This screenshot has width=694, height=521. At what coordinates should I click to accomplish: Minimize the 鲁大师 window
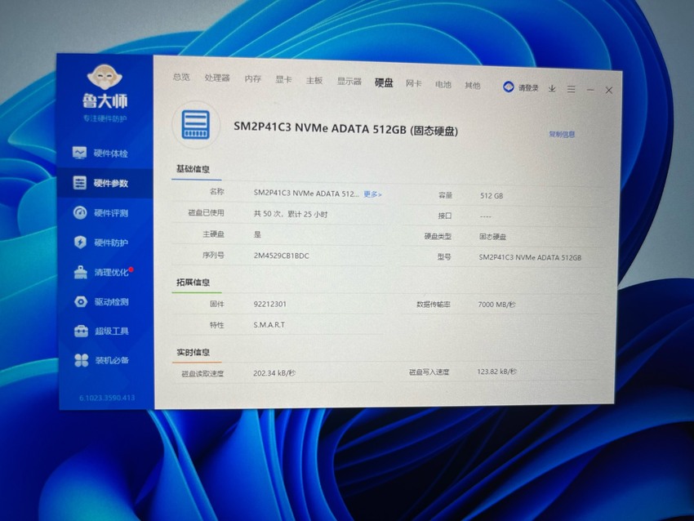pos(590,90)
